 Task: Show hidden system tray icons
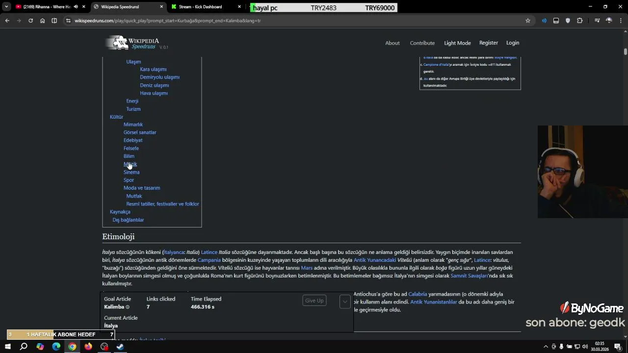[x=546, y=347]
